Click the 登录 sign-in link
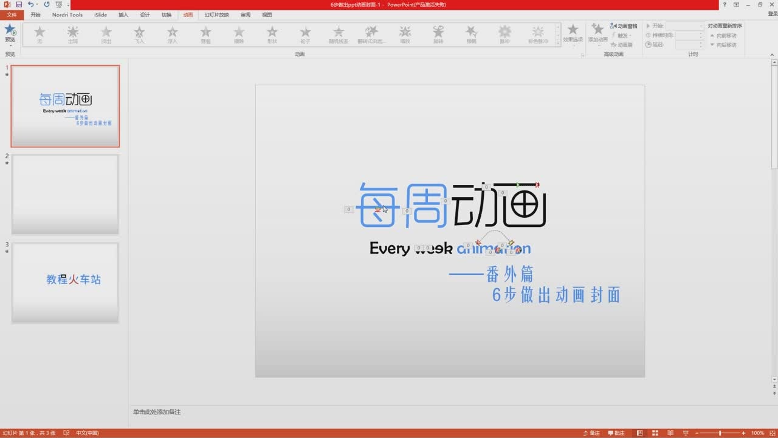 point(772,15)
